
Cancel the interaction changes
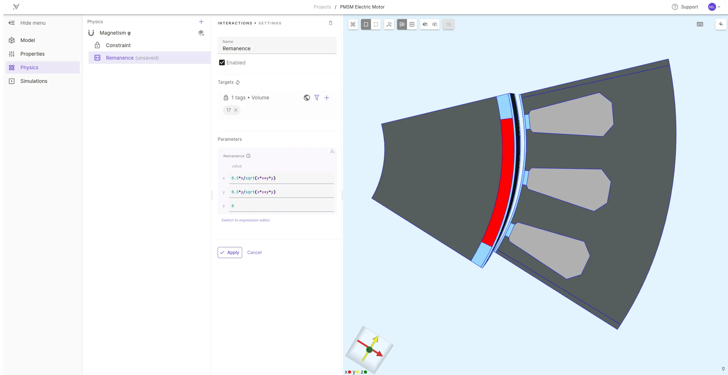(254, 253)
